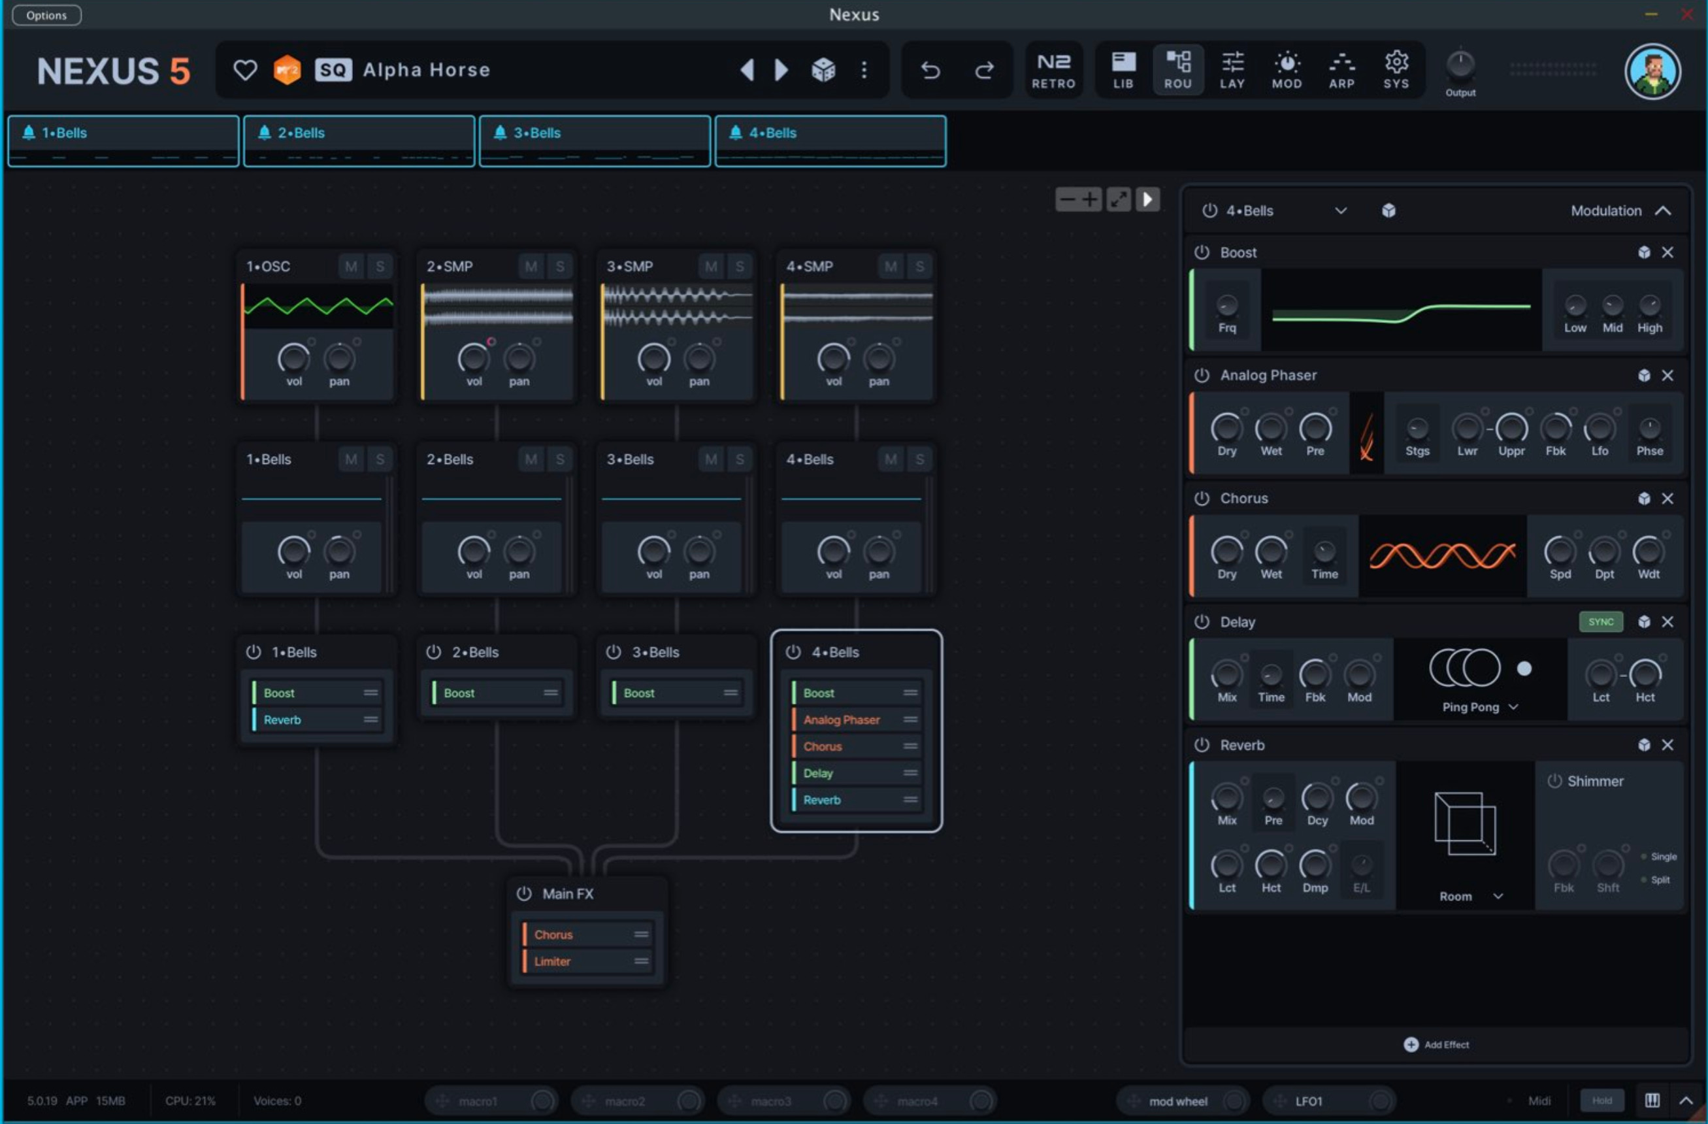
Task: Expand the bottom panel chevron
Action: click(x=1686, y=1100)
